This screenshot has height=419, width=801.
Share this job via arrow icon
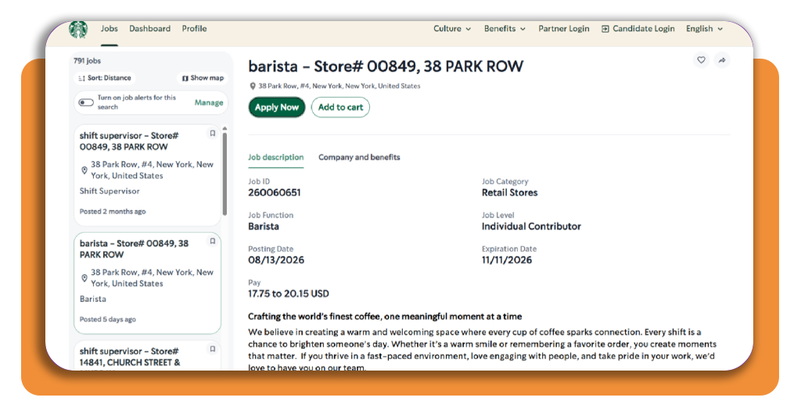coord(722,60)
